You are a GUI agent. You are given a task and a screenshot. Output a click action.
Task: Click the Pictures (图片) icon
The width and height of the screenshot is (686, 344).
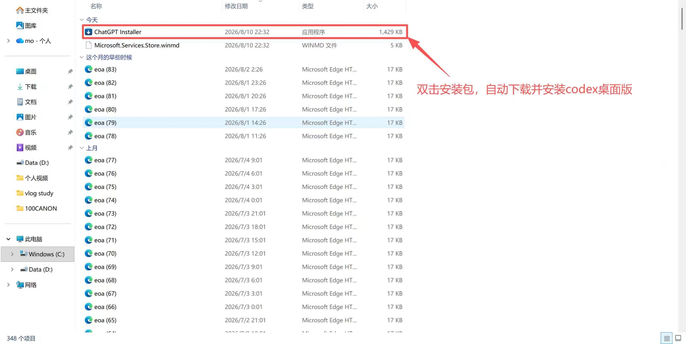click(20, 117)
